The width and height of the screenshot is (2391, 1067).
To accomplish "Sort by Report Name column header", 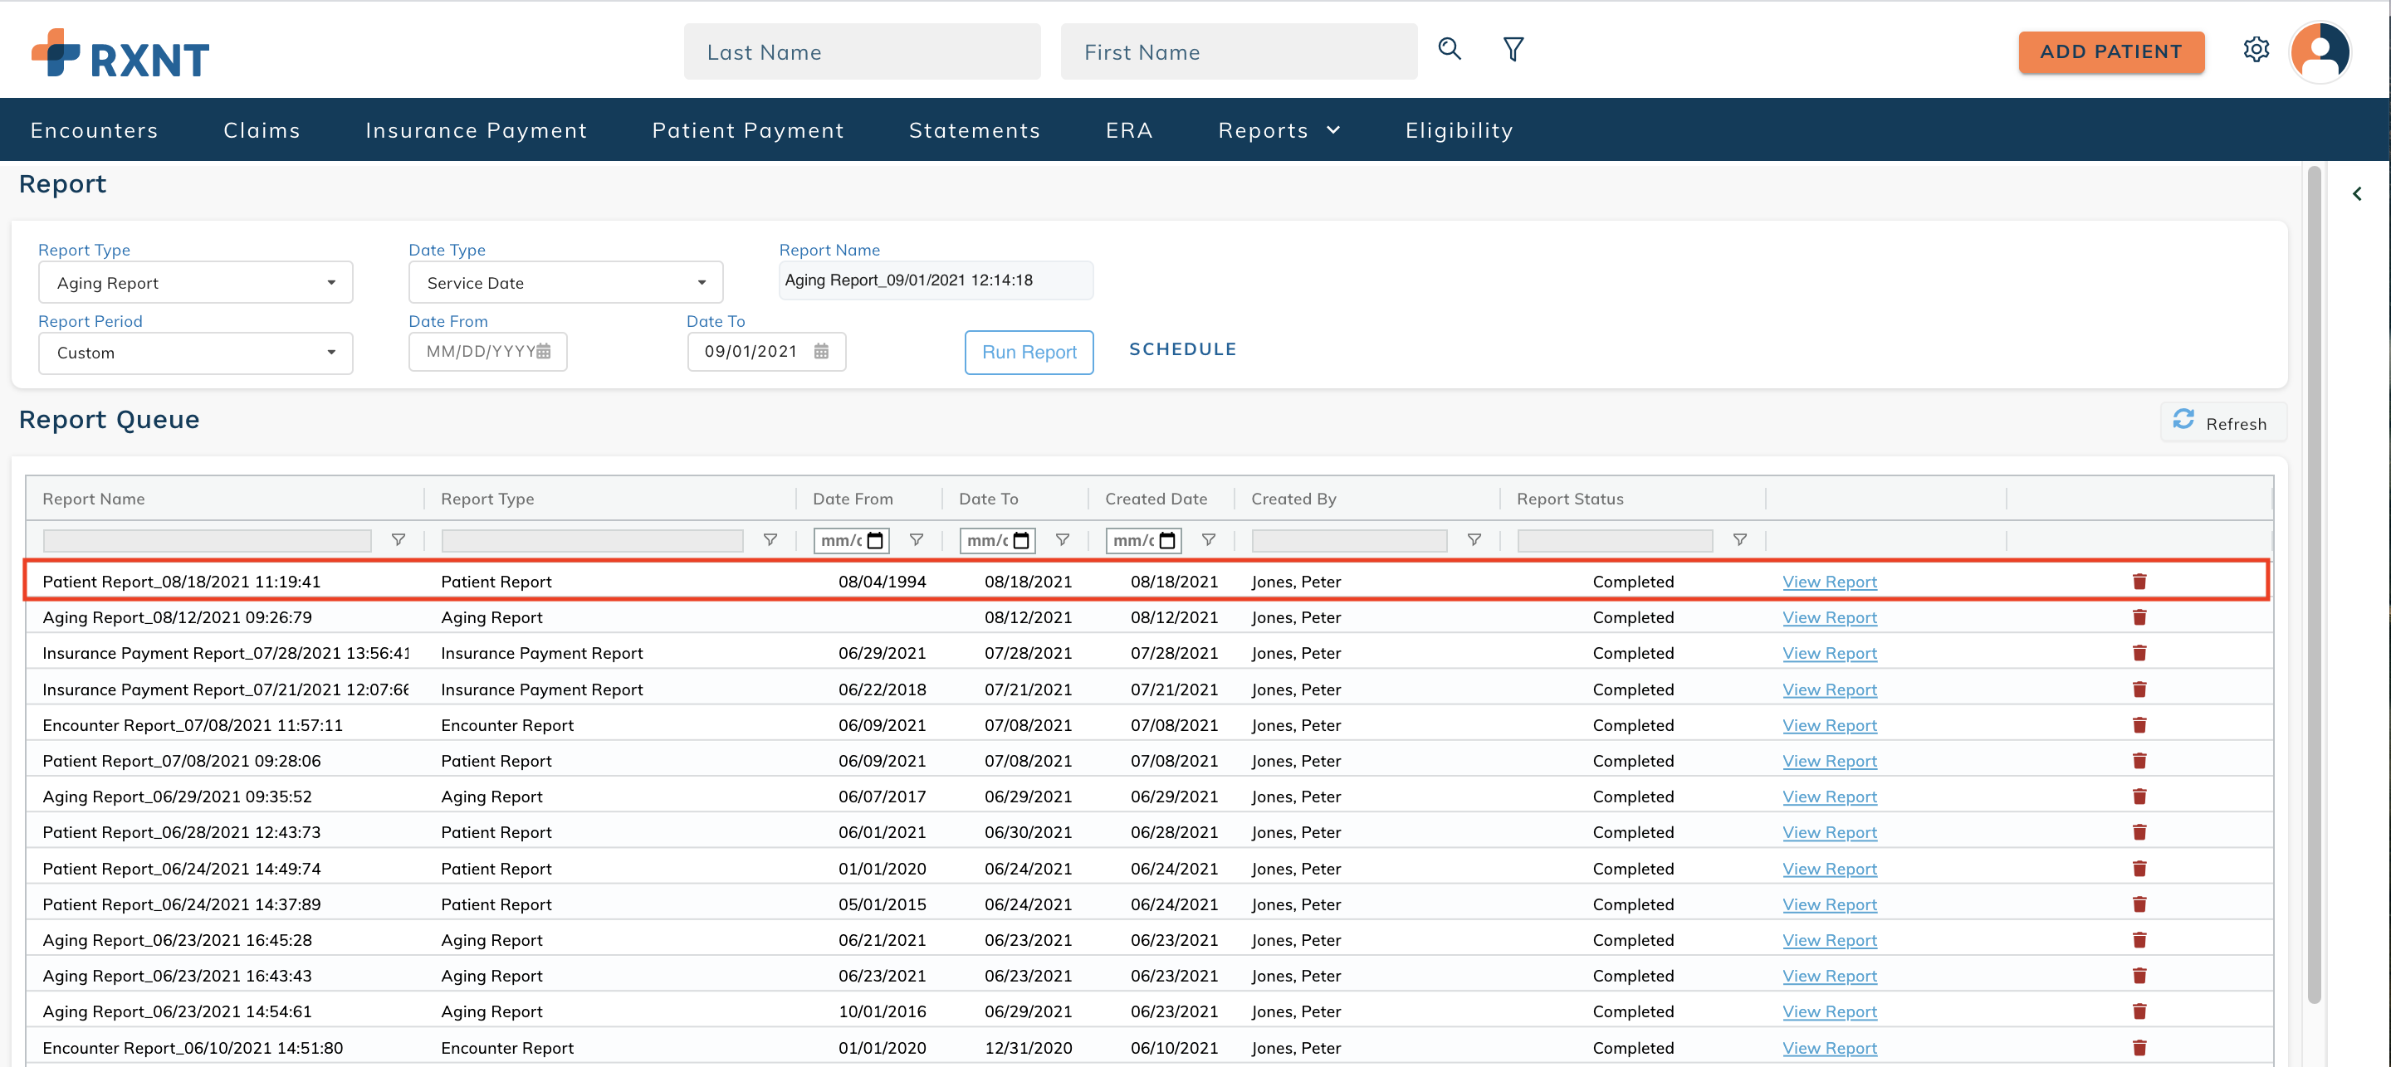I will point(94,499).
